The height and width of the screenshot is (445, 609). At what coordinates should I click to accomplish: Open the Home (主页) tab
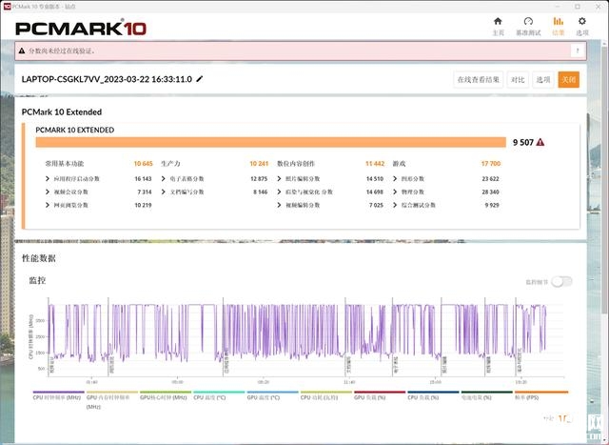tap(498, 27)
